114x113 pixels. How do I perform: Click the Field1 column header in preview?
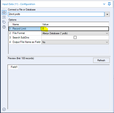[14, 67]
